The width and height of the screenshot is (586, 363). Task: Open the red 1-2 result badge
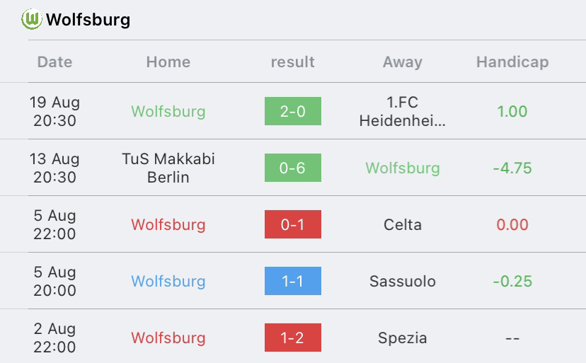293,338
